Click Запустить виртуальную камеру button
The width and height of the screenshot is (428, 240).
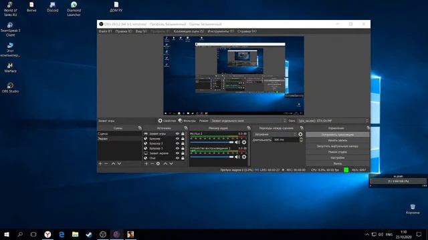[337, 146]
